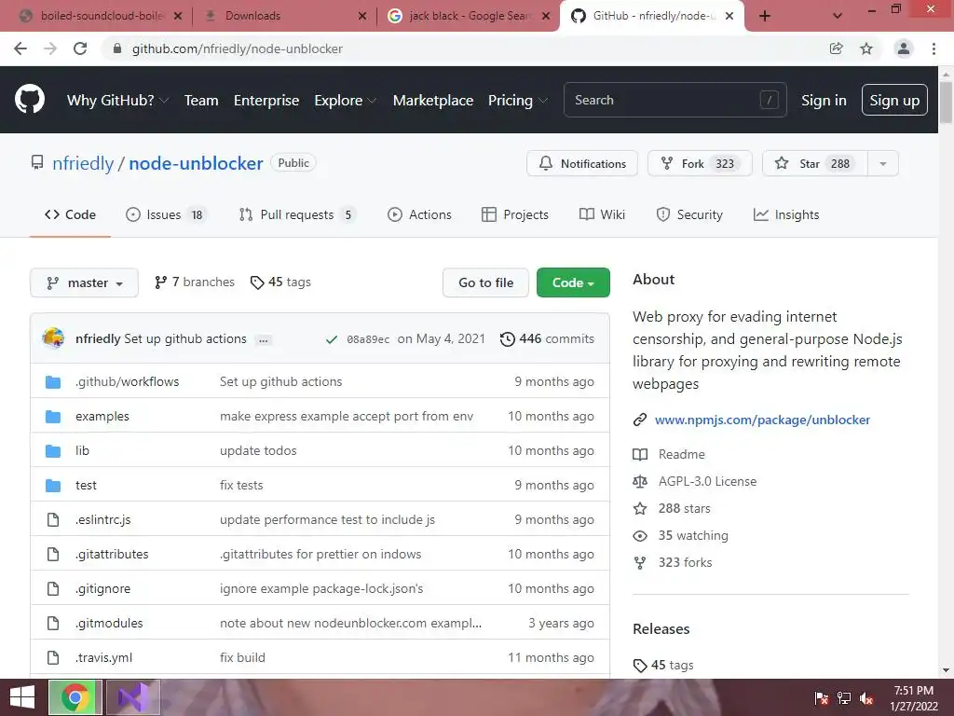Viewport: 954px width, 716px height.
Task: Click the Chrome share page icon
Action: (837, 48)
